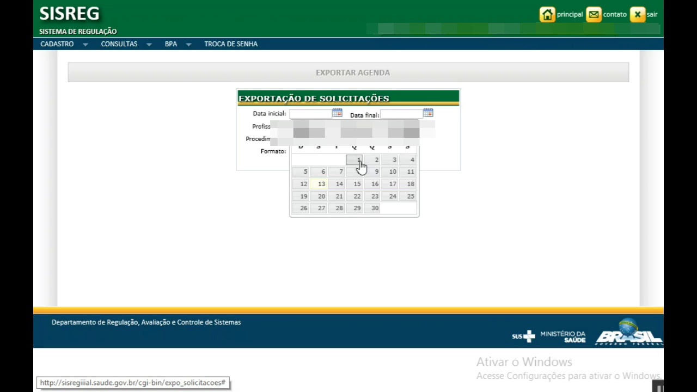This screenshot has height=392, width=697.
Task: Click the SISREG logo title
Action: [x=69, y=14]
